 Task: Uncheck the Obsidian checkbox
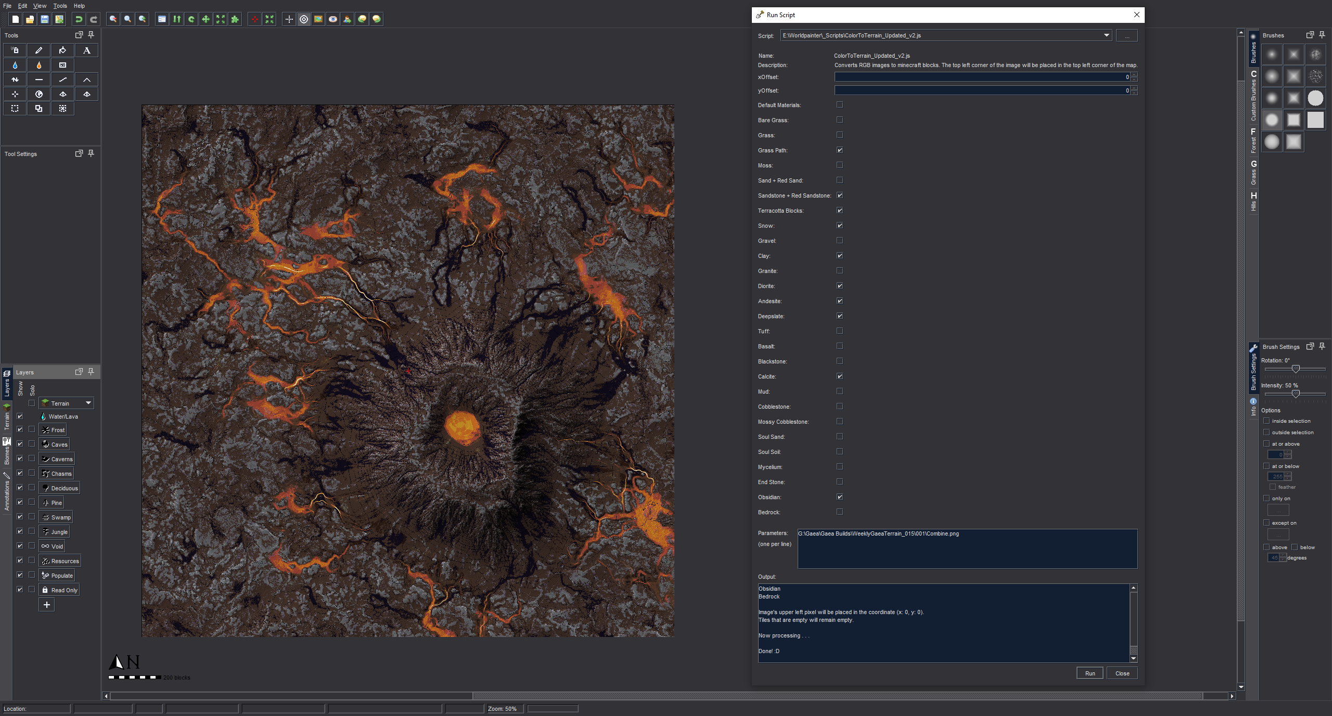[x=839, y=497]
